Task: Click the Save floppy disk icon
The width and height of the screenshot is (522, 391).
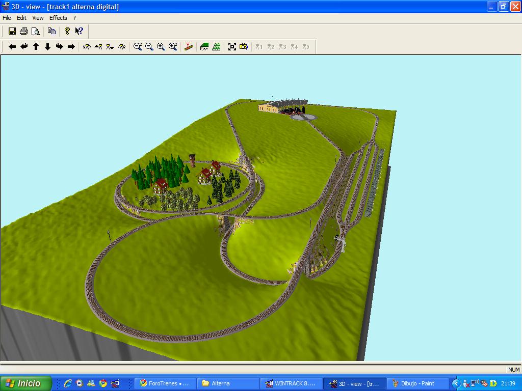Action: [12, 31]
